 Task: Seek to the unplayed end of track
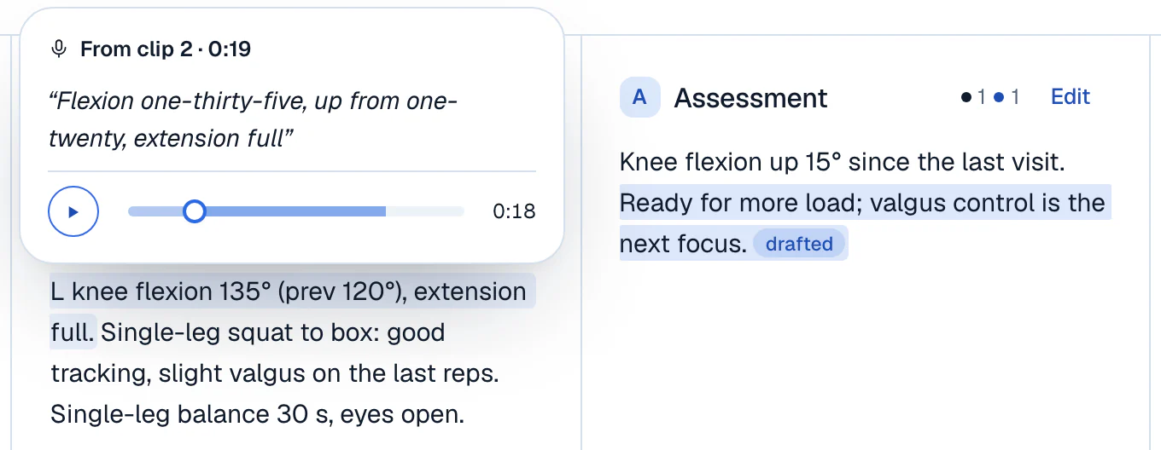425,211
